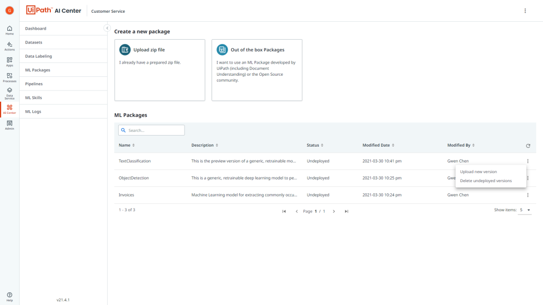Open AI Center in the left rail

(x=10, y=109)
